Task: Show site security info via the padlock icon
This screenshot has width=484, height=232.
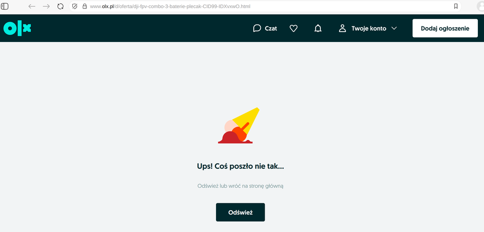Action: pos(85,7)
